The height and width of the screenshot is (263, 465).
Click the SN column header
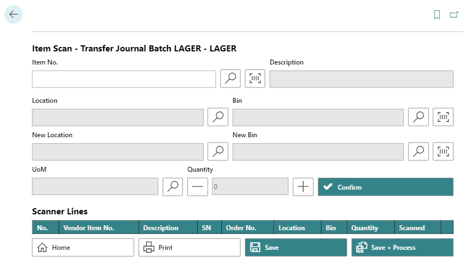tap(209, 227)
